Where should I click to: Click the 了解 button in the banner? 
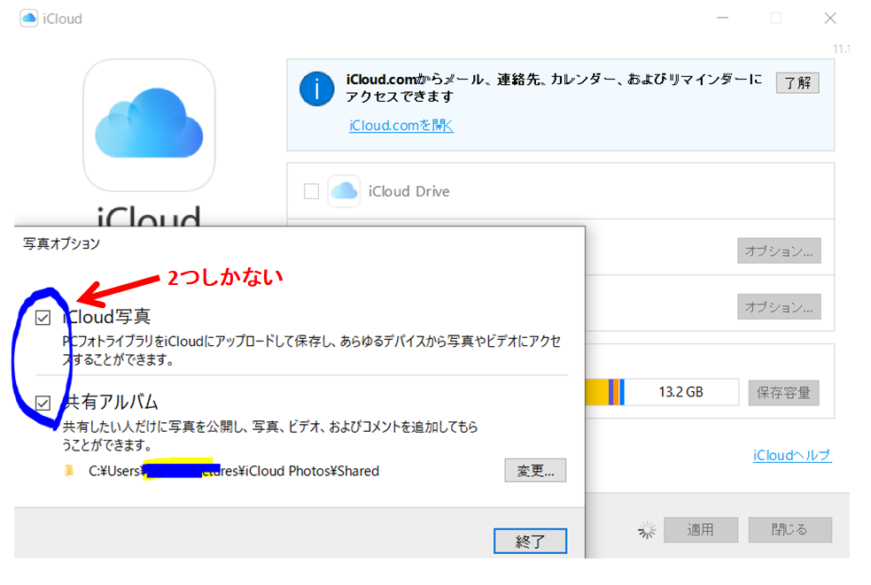[x=797, y=82]
